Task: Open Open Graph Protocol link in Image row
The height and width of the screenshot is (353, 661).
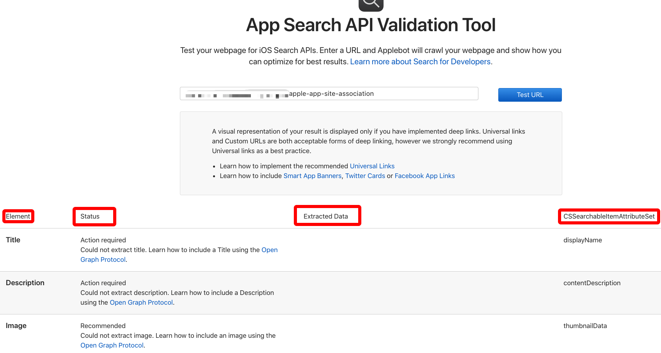Action: tap(112, 345)
